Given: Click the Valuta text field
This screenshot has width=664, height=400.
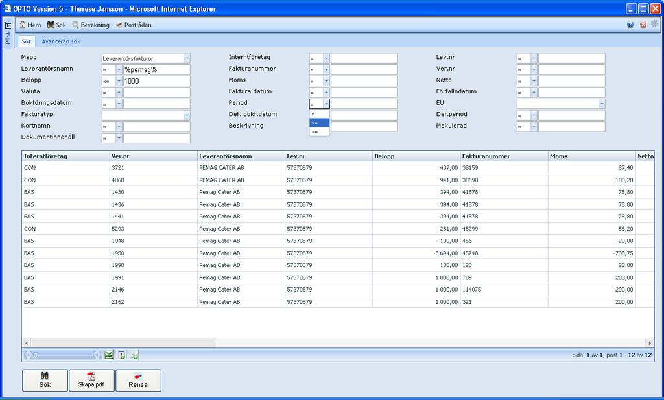Looking at the screenshot, I should (157, 92).
